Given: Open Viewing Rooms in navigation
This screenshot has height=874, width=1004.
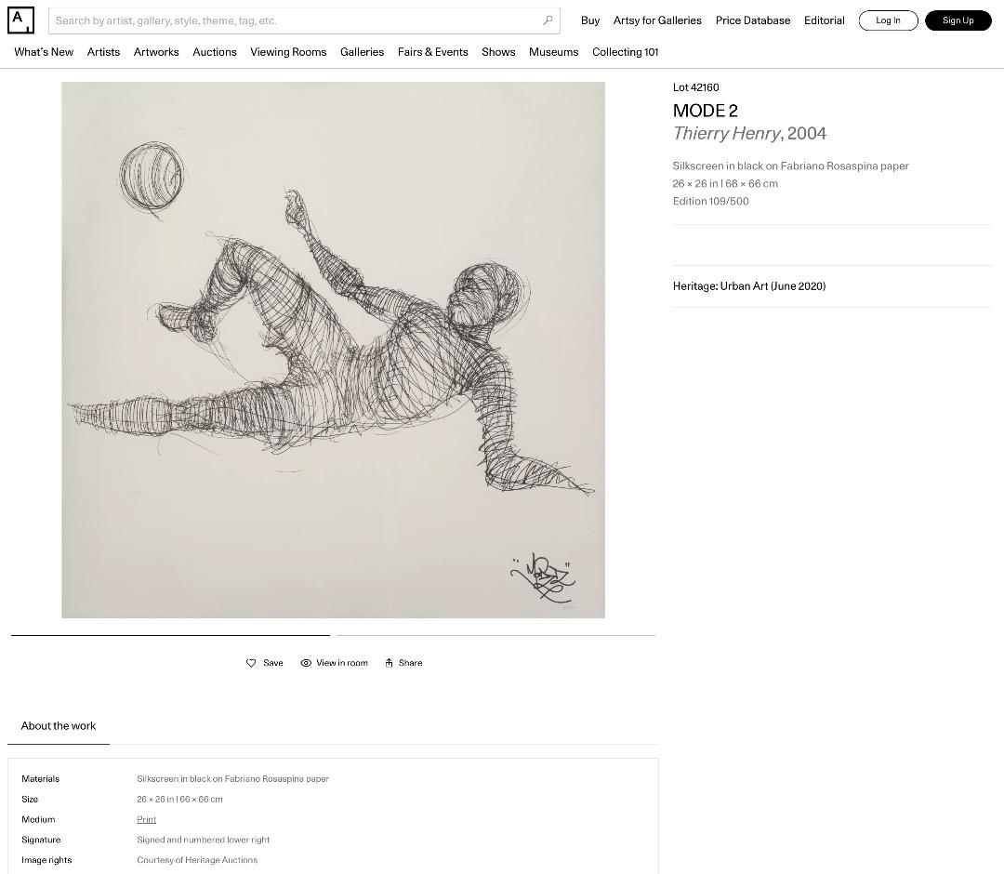Looking at the screenshot, I should (288, 52).
